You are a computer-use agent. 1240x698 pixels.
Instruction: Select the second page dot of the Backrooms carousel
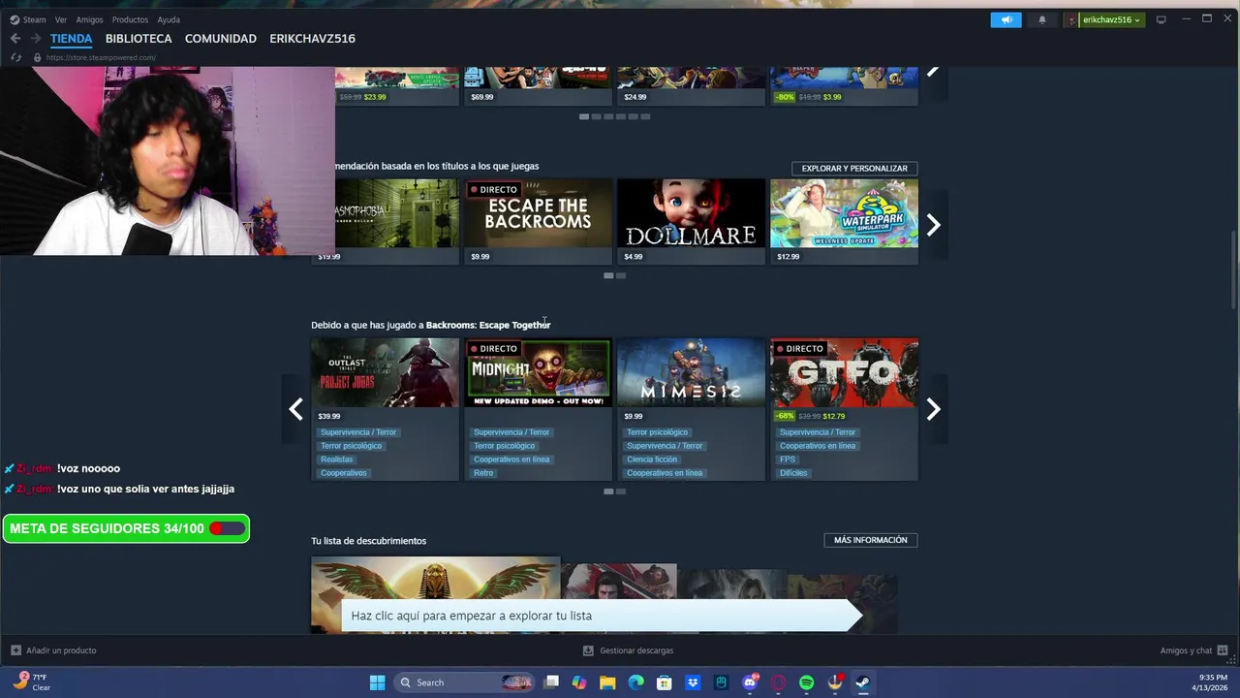pyautogui.click(x=621, y=492)
